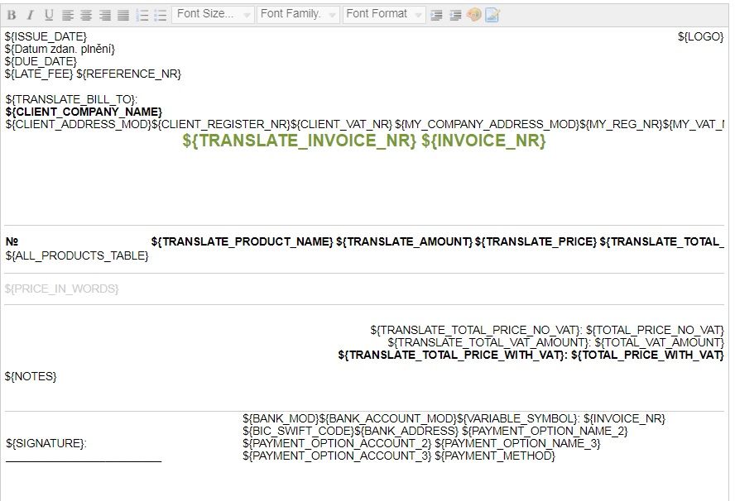The width and height of the screenshot is (735, 501).
Task: Click the green ${INVOICE_NR} heading
Action: click(483, 141)
